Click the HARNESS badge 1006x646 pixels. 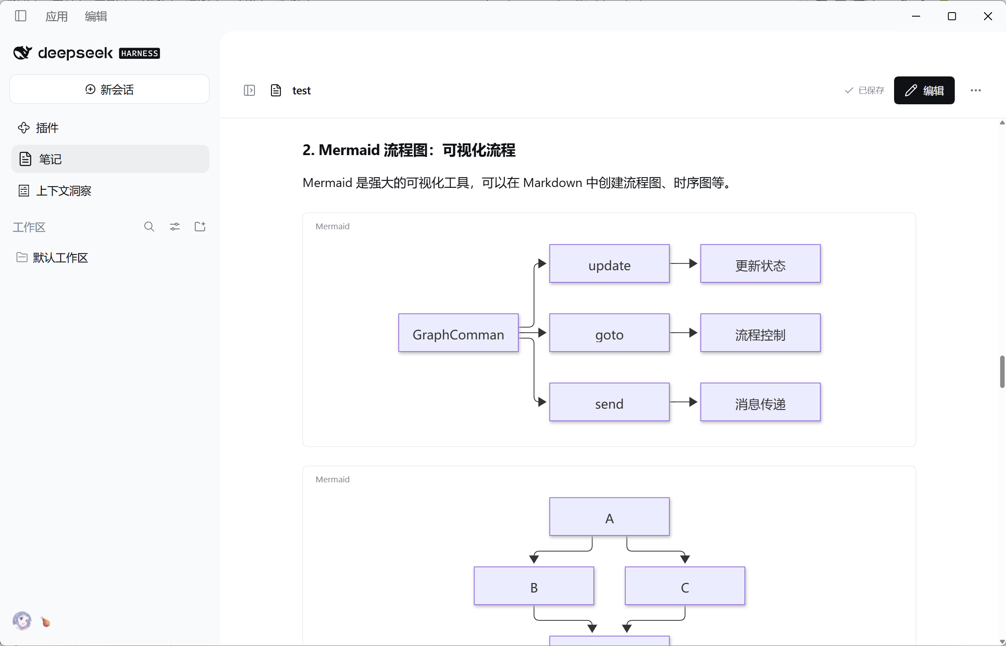coord(139,53)
